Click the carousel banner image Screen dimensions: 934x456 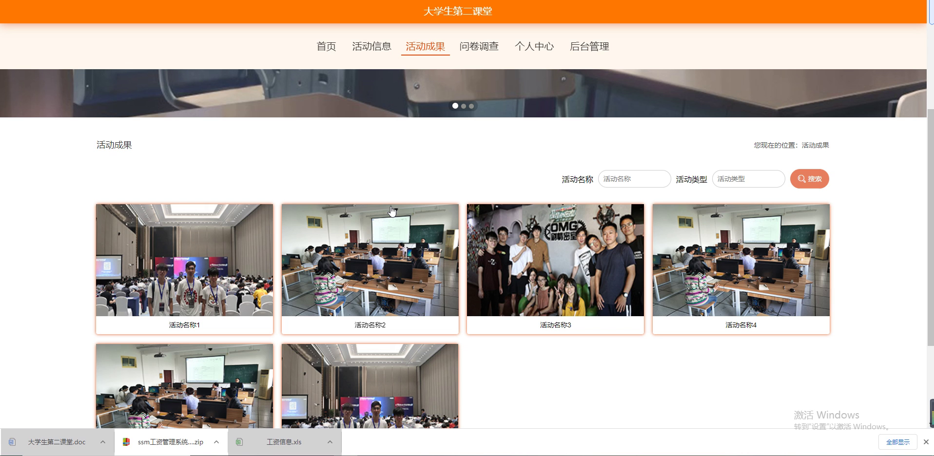coord(463,93)
